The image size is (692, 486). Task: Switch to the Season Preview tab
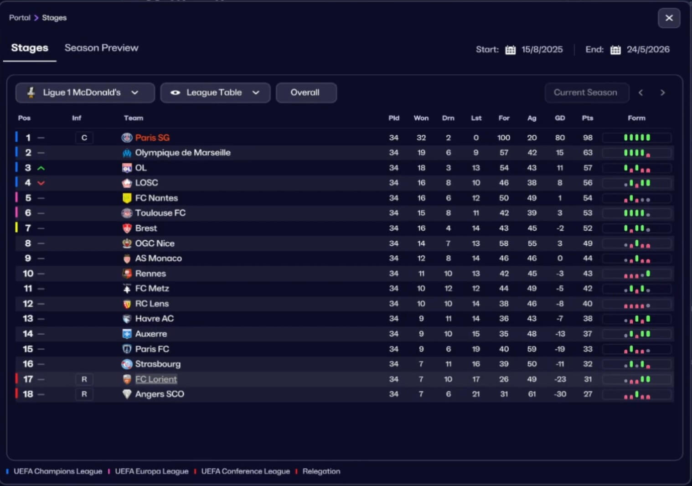pos(101,48)
